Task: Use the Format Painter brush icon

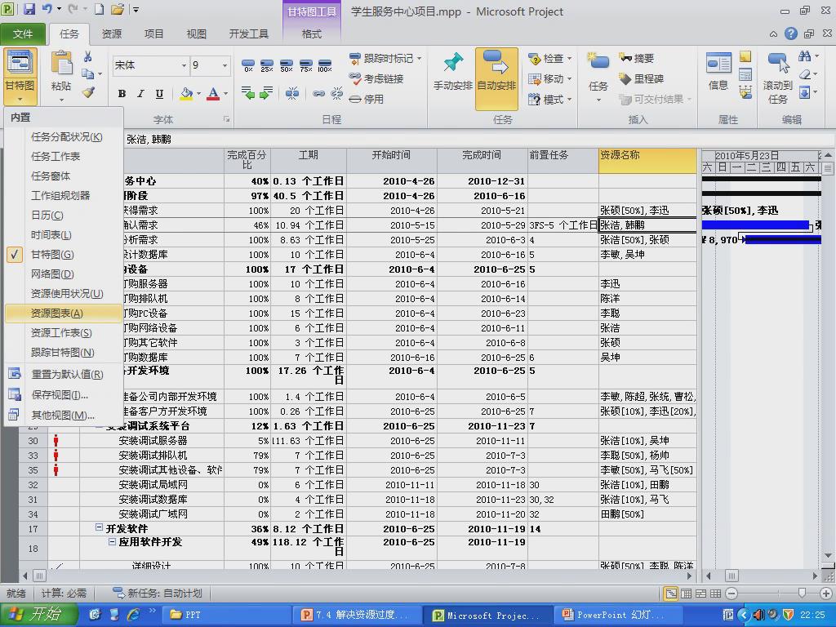Action: pos(88,92)
